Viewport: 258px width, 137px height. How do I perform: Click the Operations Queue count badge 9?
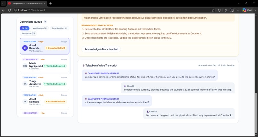(x=45, y=22)
